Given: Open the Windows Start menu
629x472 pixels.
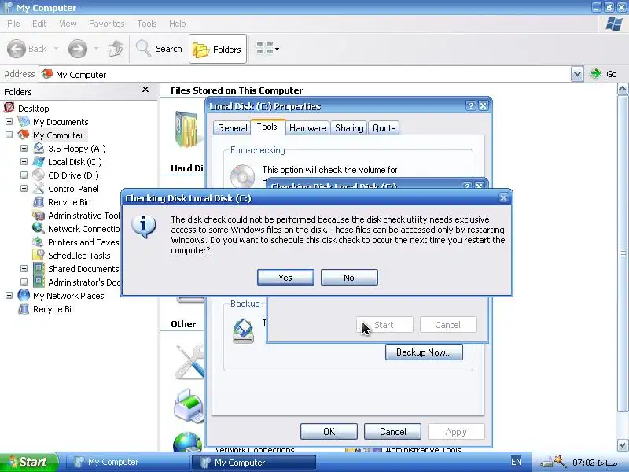Looking at the screenshot, I should [x=29, y=462].
